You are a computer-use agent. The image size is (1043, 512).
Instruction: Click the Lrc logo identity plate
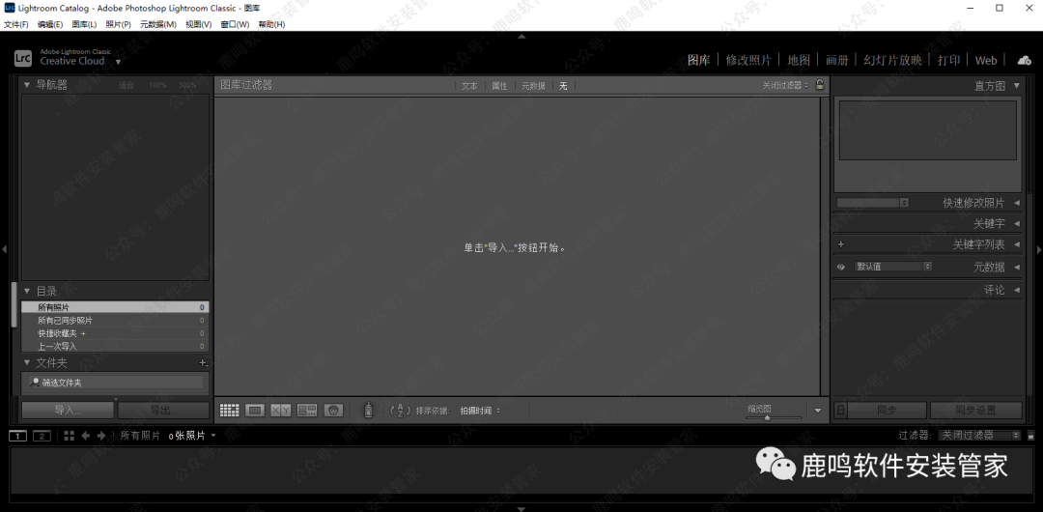coord(23,59)
